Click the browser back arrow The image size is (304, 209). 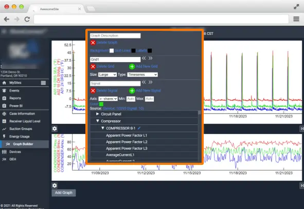(7, 19)
